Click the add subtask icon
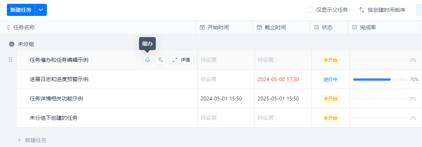Screen dimensions: 422x147 161,60
